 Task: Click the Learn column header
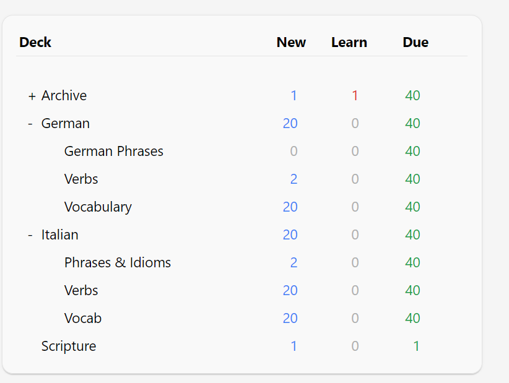349,42
